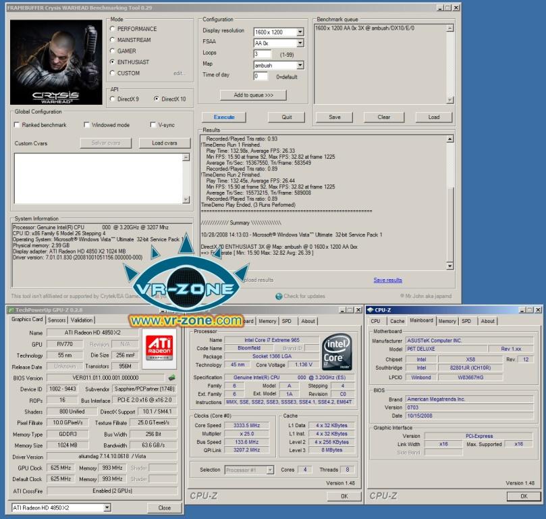The width and height of the screenshot is (546, 519).
Task: Switch to Graphics Card tab in GPU-Z
Action: point(27,319)
